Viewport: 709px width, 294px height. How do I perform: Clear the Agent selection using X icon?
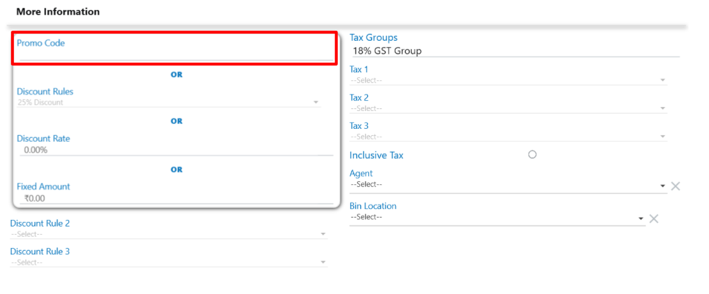click(675, 186)
